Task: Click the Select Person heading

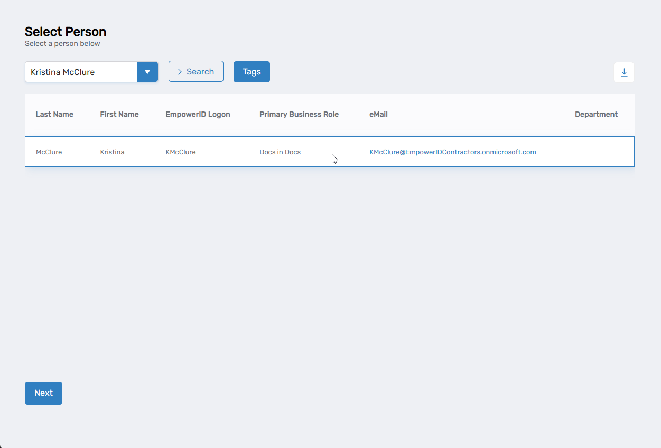Action: point(66,32)
